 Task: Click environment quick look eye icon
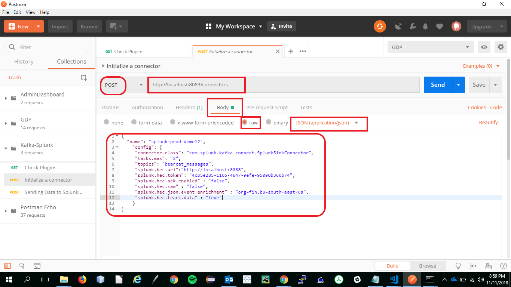tap(484, 47)
